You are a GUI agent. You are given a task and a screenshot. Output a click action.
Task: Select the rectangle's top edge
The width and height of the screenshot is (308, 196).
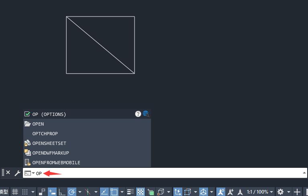(x=100, y=17)
